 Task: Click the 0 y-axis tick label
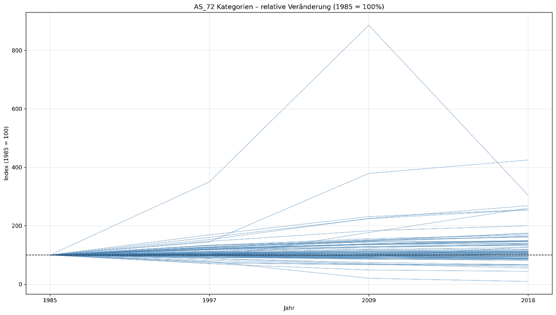[x=20, y=284]
